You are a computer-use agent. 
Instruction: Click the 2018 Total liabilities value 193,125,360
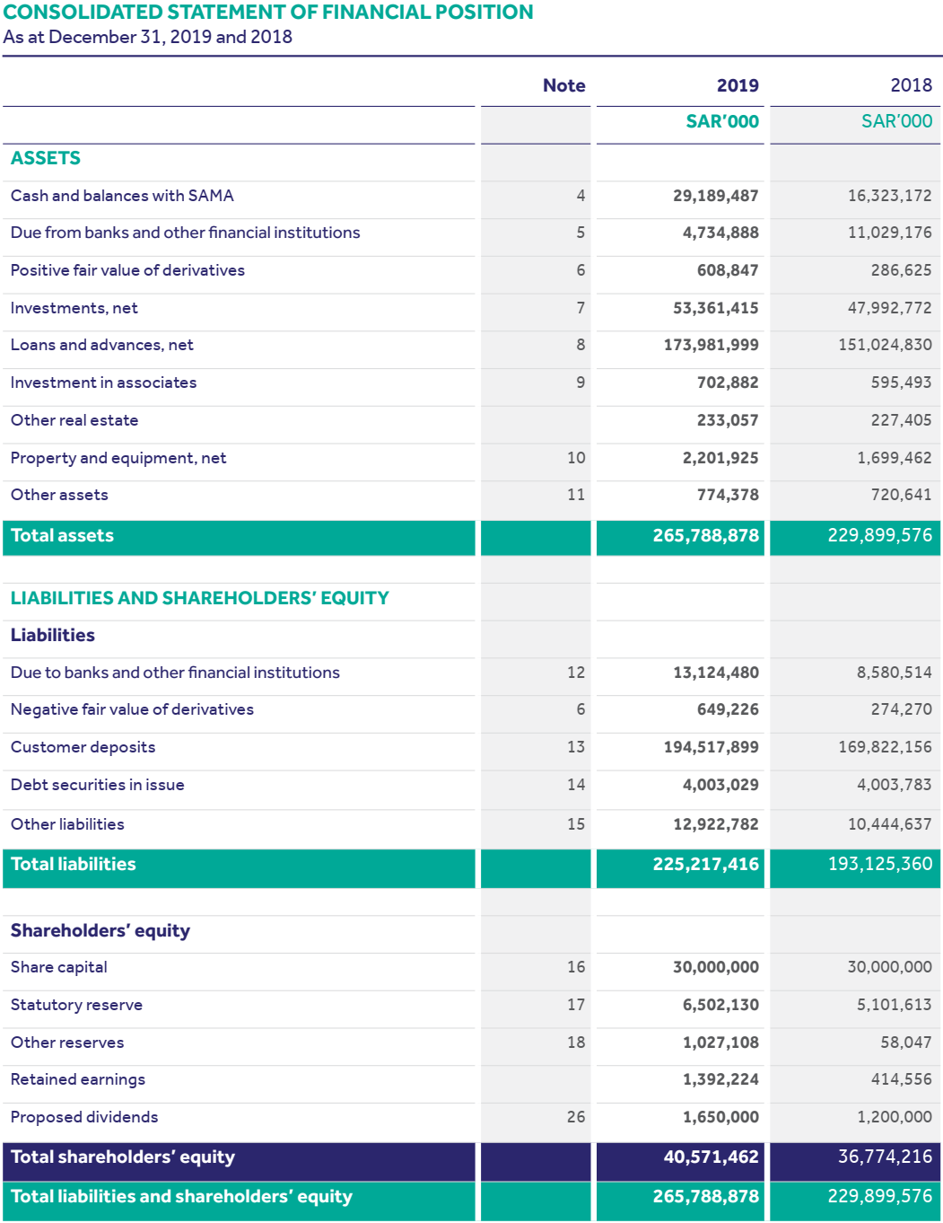click(879, 865)
